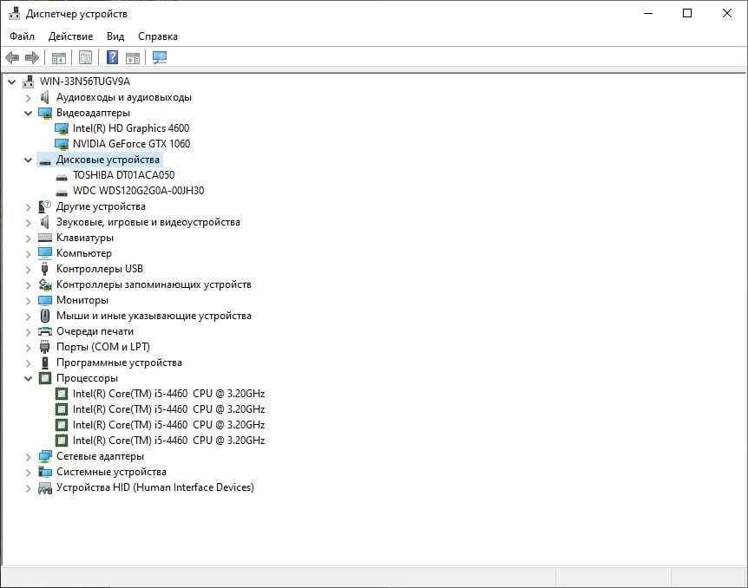Click the Forward arrow toolbar icon
The image size is (748, 588).
32,58
